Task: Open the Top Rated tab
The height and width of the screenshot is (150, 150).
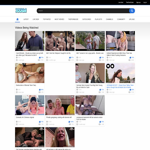Action: click(47, 19)
